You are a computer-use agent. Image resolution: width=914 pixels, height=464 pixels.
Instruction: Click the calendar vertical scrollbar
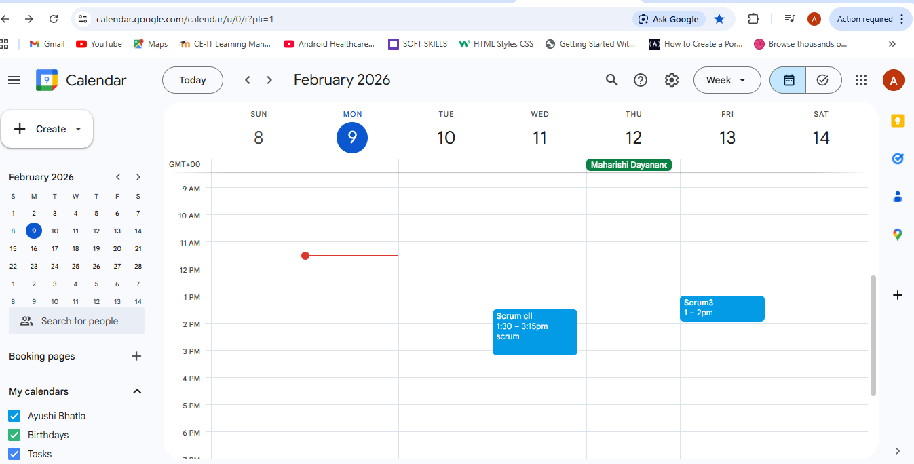tap(873, 336)
